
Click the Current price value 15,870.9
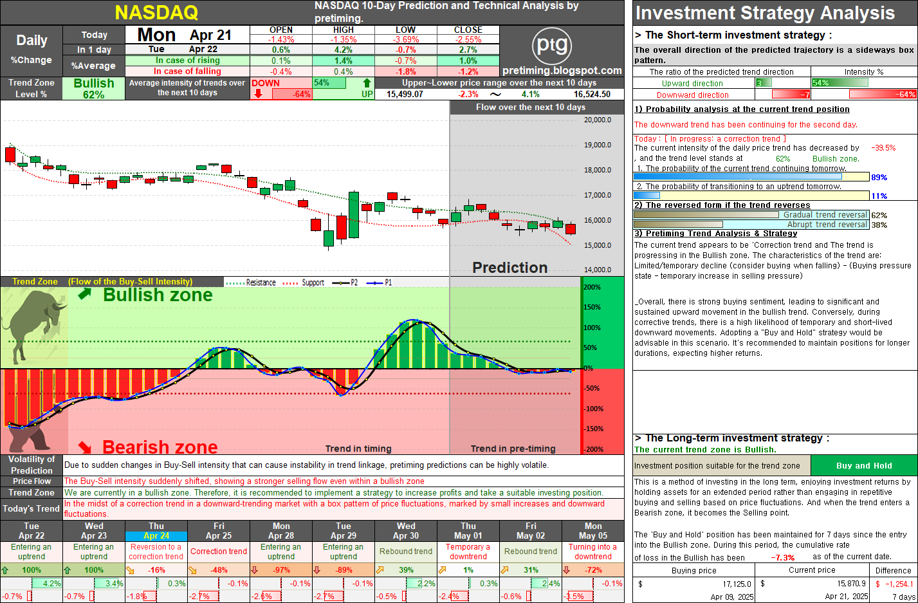[852, 584]
